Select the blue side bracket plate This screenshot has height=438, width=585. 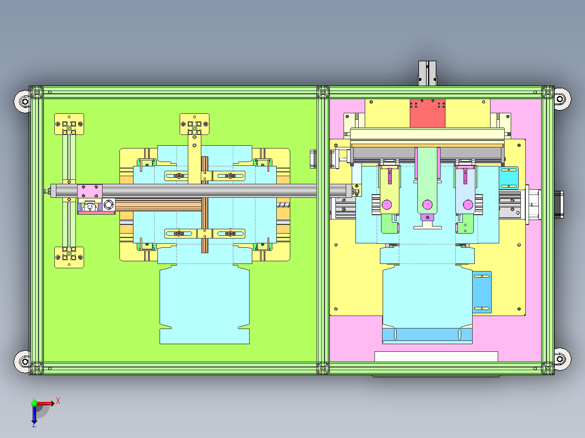pos(482,292)
